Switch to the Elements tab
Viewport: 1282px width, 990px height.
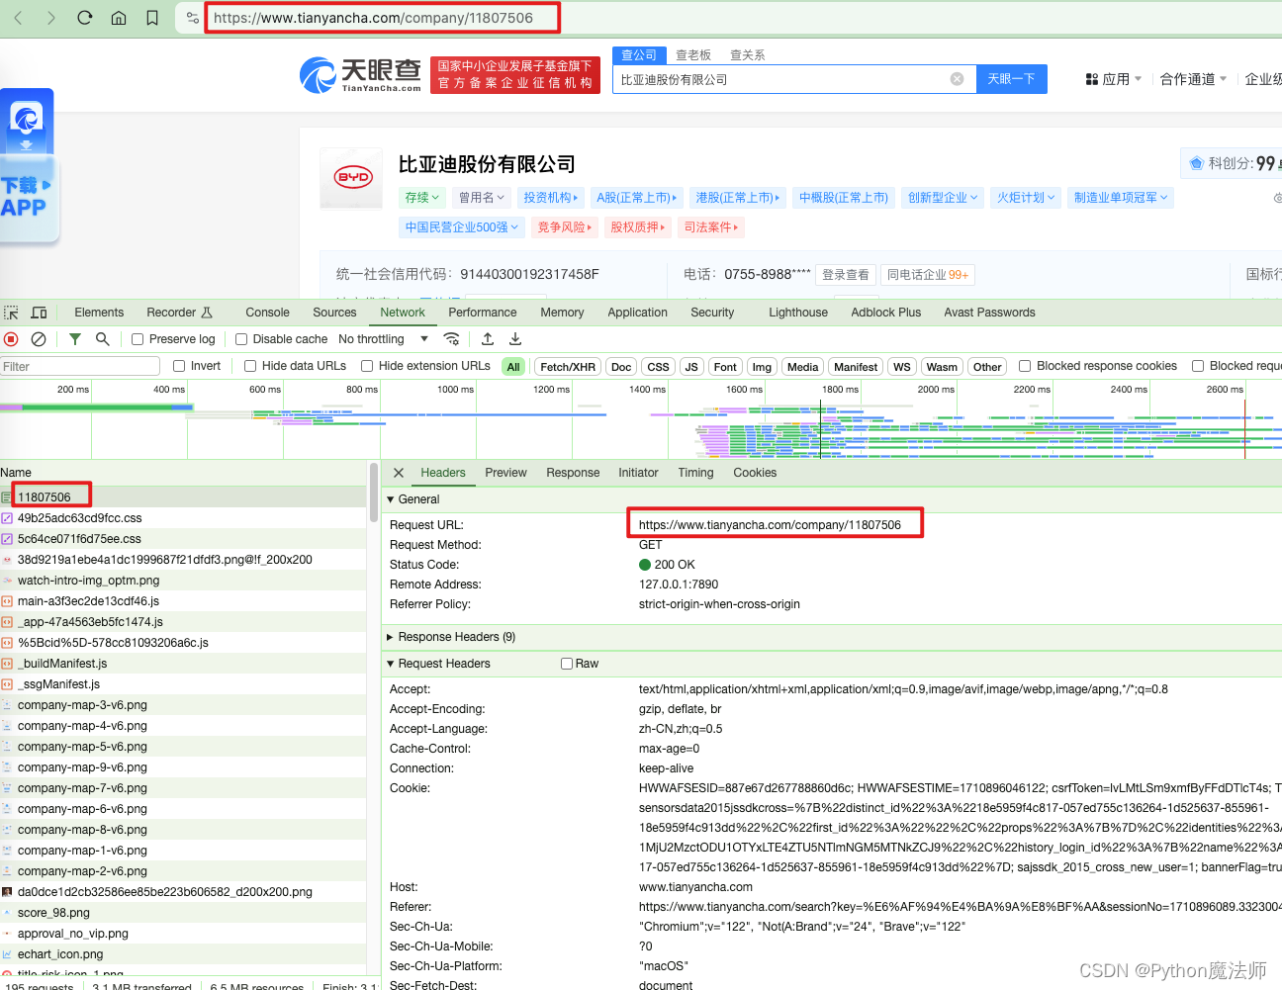click(99, 313)
